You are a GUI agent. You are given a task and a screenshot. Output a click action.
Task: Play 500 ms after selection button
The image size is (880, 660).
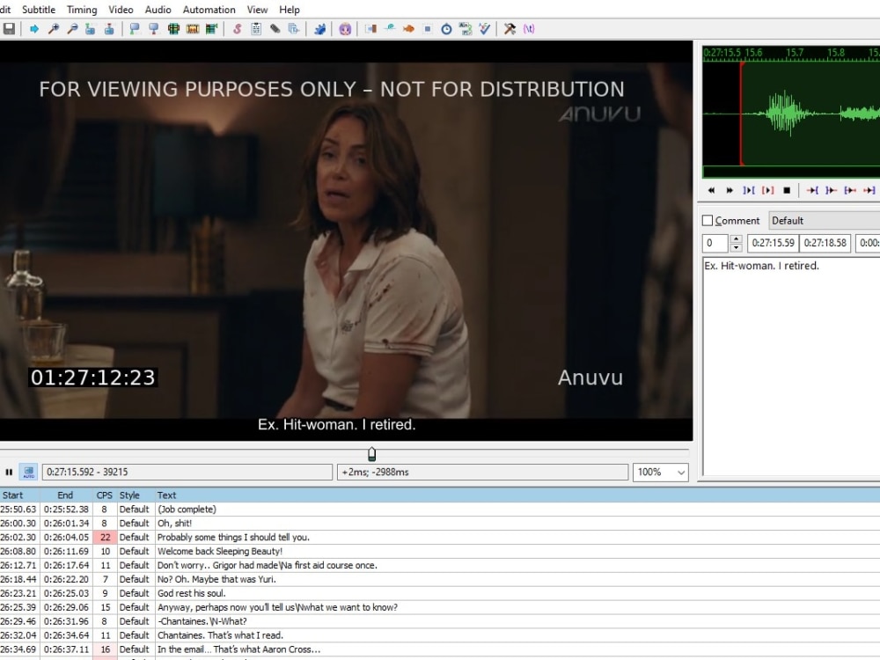(x=832, y=190)
